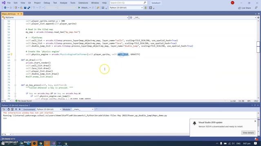Close the Maps_demo.py tab
Viewport: 261px width, 146px height.
pos(21,14)
